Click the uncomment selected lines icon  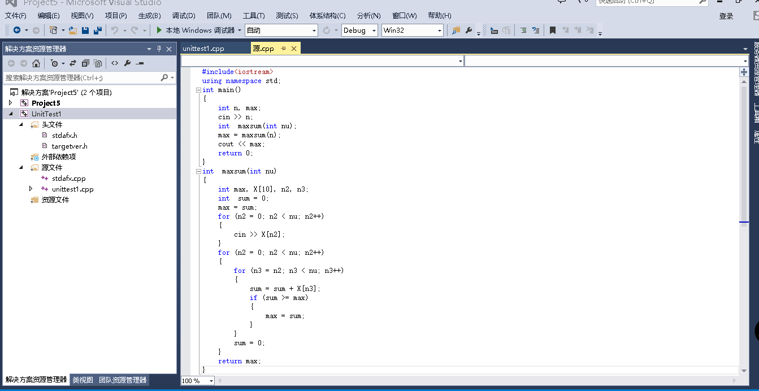pos(535,30)
